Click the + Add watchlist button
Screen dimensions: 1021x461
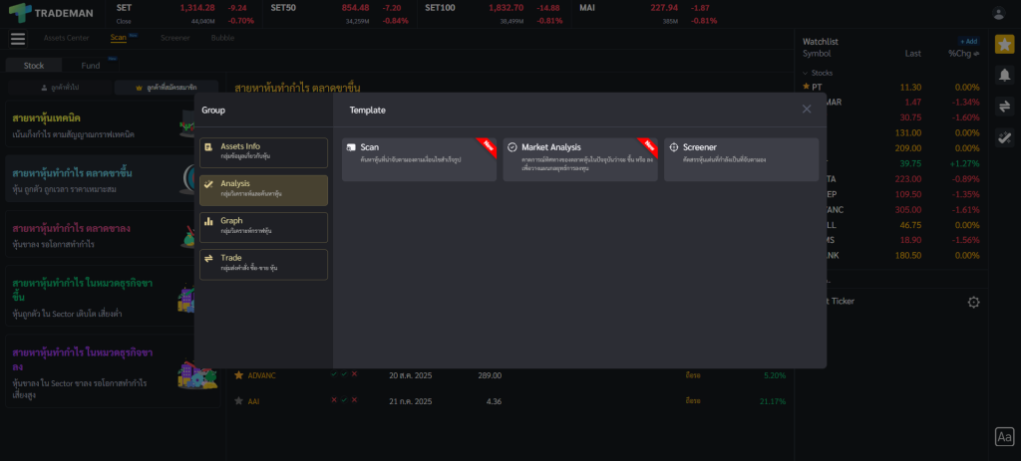tap(968, 41)
